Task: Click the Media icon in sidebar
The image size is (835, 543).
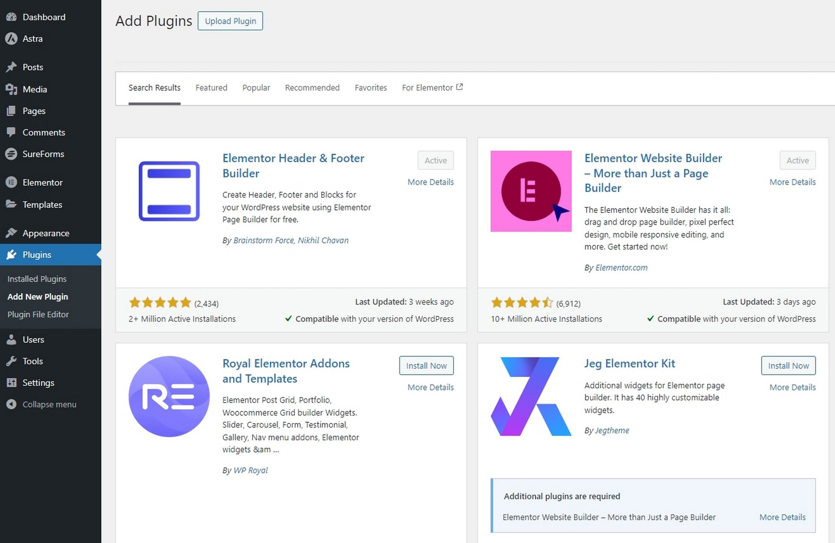Action: click(x=12, y=89)
